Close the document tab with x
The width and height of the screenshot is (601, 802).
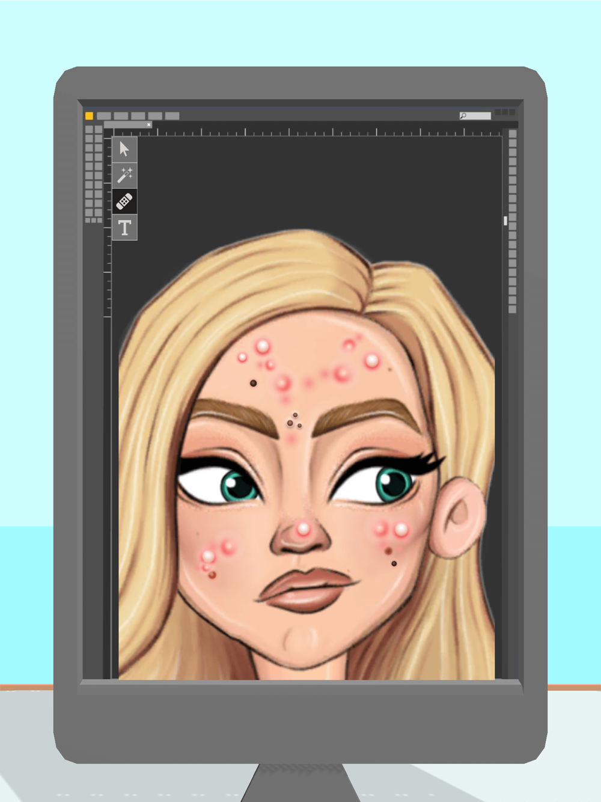coord(148,124)
